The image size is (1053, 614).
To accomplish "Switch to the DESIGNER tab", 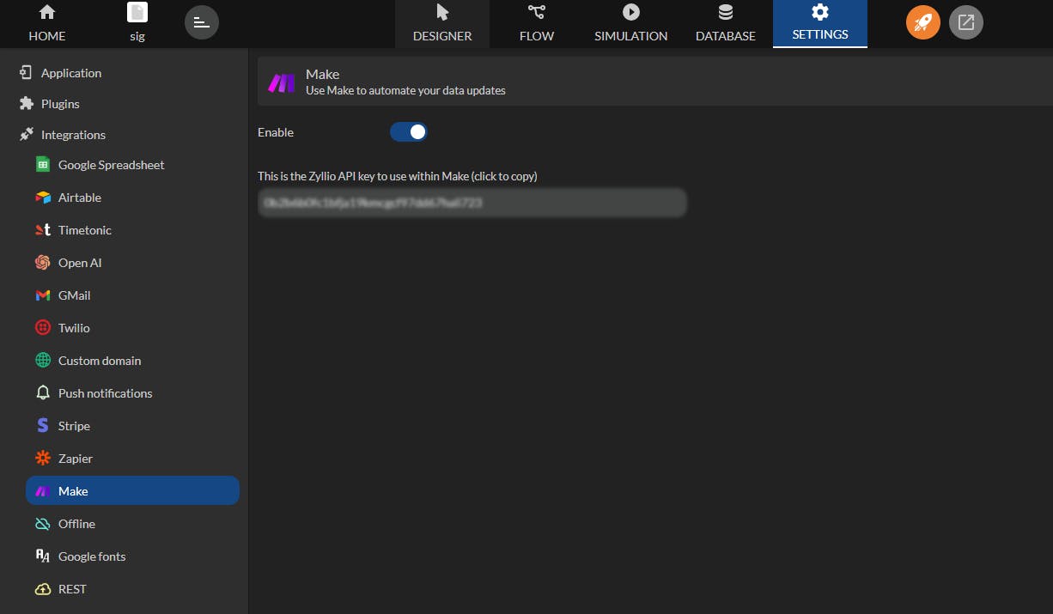I will click(442, 24).
